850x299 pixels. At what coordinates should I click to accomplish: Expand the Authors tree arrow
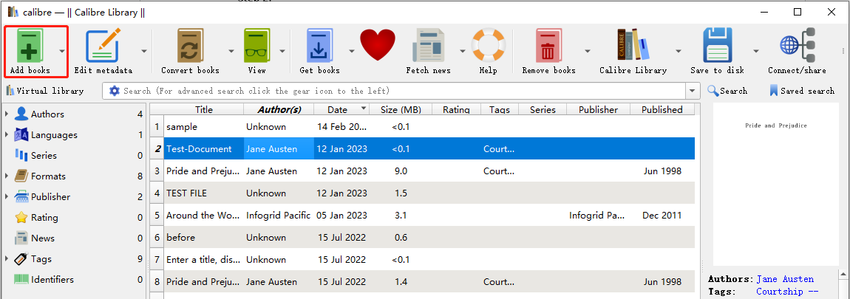coord(7,114)
